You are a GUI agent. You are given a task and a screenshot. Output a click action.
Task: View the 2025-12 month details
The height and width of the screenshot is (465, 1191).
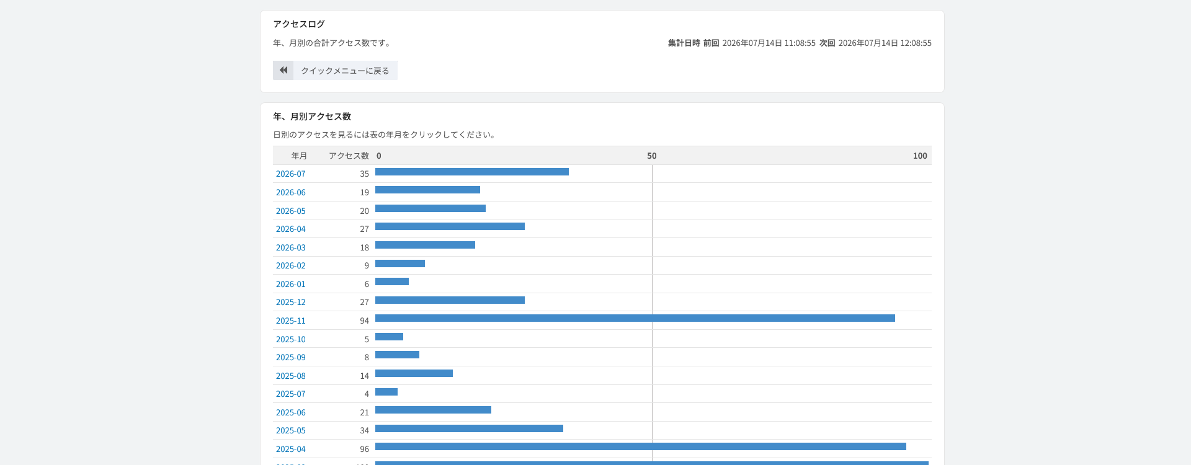(x=291, y=303)
